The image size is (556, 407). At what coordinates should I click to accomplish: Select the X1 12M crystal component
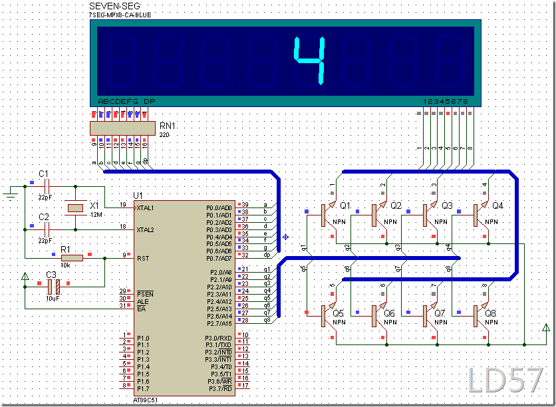tap(75, 208)
